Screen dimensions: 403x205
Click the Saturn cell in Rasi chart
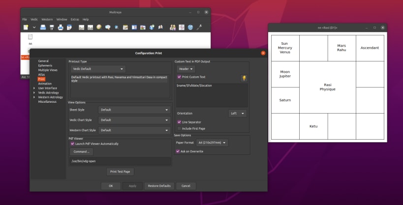(x=285, y=100)
